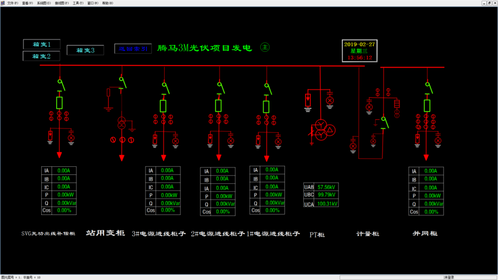
Task: Toggle the 站用变柜 green disconnect switch
Action: pyautogui.click(x=122, y=83)
